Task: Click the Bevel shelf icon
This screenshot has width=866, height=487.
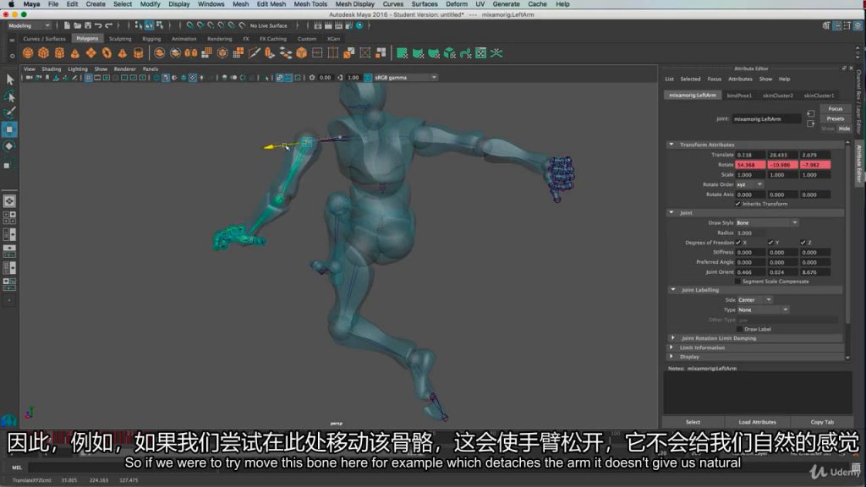Action: tap(302, 53)
